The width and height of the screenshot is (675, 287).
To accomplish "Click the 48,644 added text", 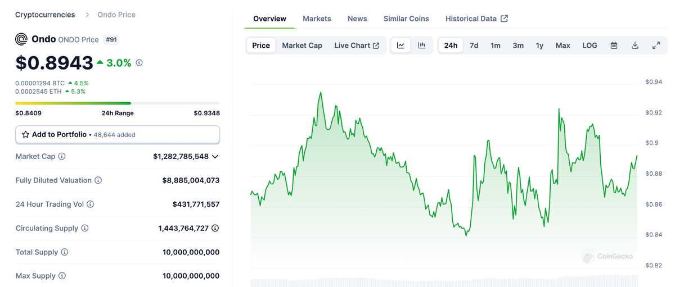I will (114, 135).
